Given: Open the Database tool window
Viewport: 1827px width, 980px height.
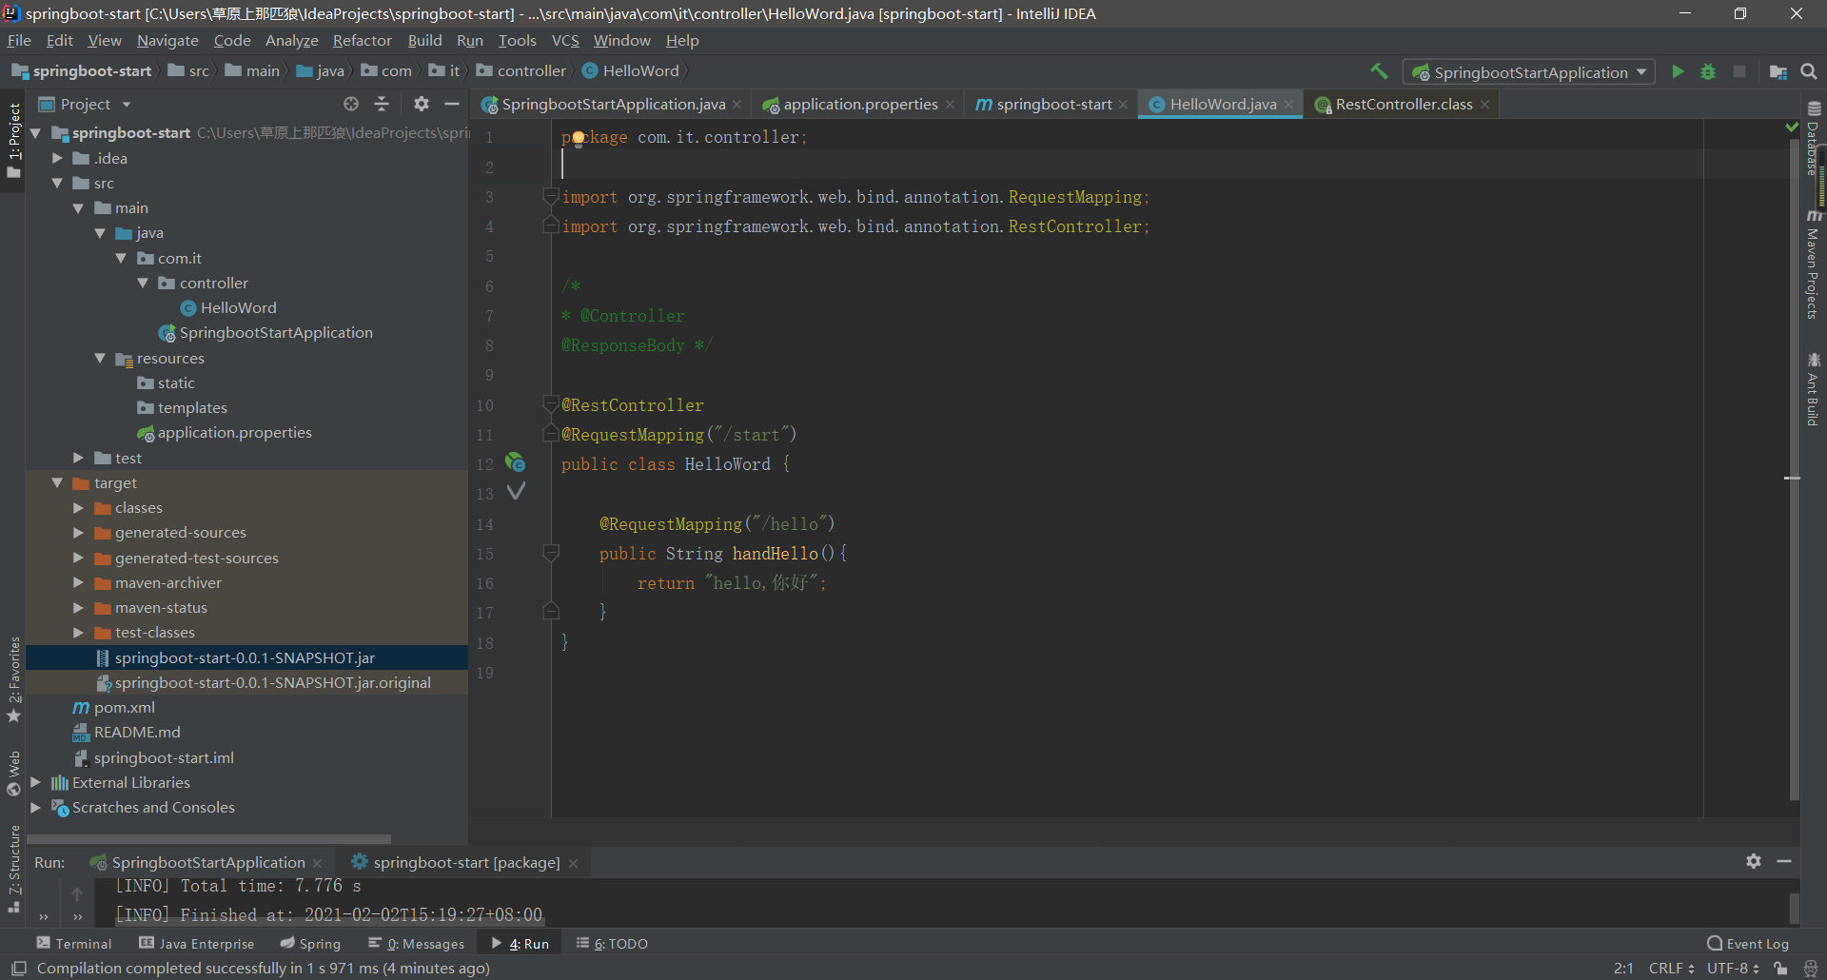Looking at the screenshot, I should 1814,139.
